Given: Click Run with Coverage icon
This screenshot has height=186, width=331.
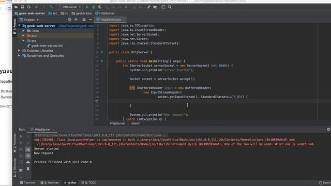Looking at the screenshot, I should pyautogui.click(x=100, y=7).
